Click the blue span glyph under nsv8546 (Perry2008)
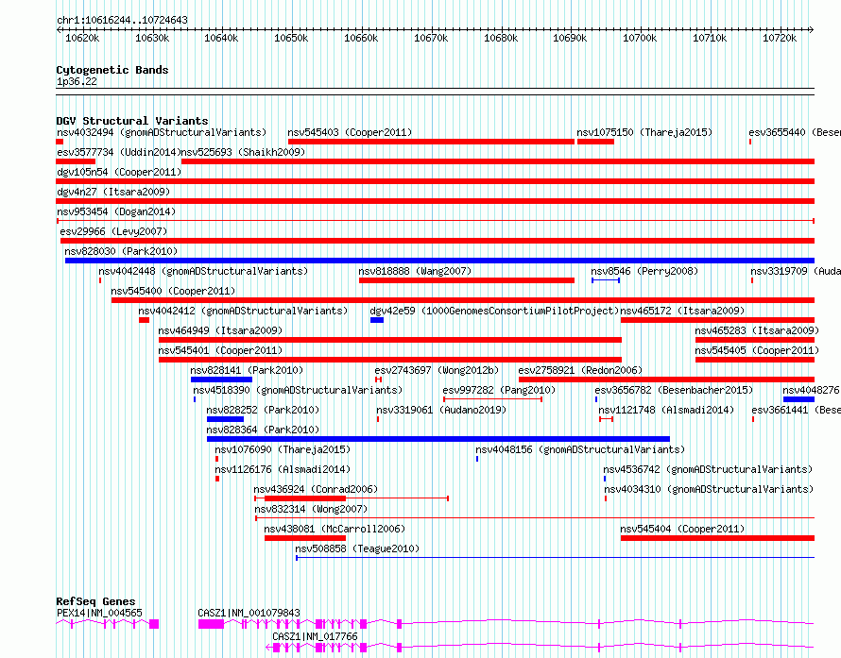This screenshot has width=841, height=658. (606, 280)
